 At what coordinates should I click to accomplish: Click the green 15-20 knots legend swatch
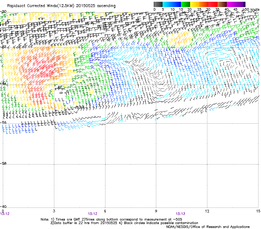(186, 4)
